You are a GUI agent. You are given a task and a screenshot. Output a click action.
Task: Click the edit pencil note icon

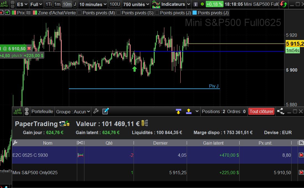coord(105,111)
